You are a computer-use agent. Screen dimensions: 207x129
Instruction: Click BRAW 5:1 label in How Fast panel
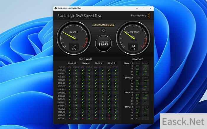[x=129, y=92]
